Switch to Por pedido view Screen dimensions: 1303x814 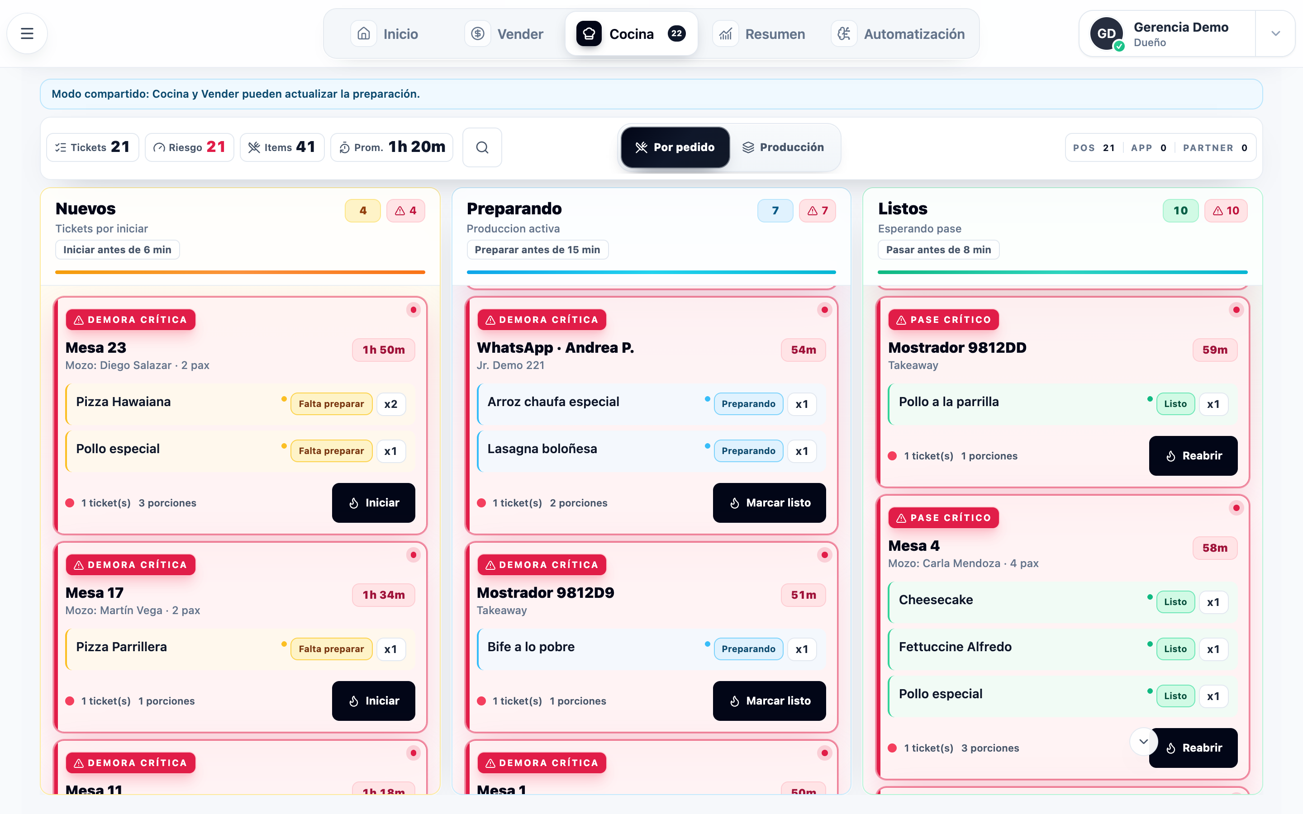click(x=675, y=147)
